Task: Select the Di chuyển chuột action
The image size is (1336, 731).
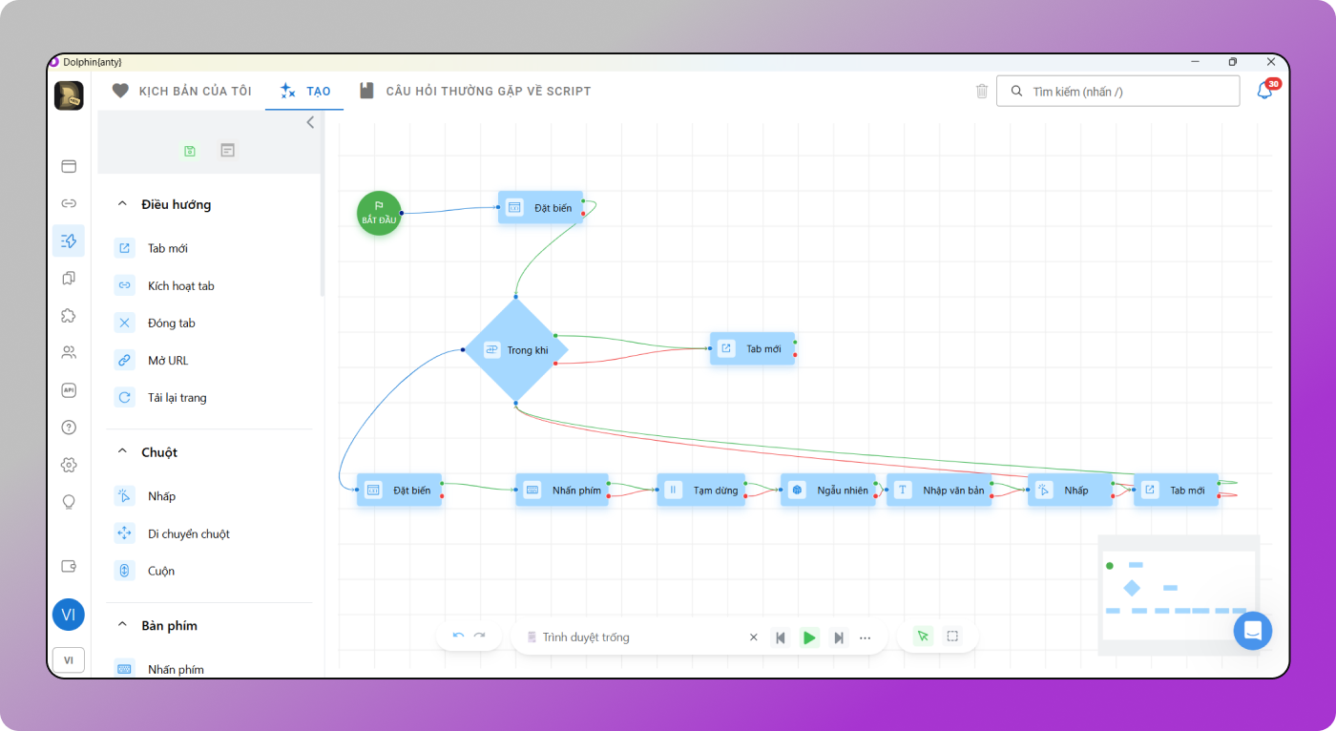Action: point(189,534)
